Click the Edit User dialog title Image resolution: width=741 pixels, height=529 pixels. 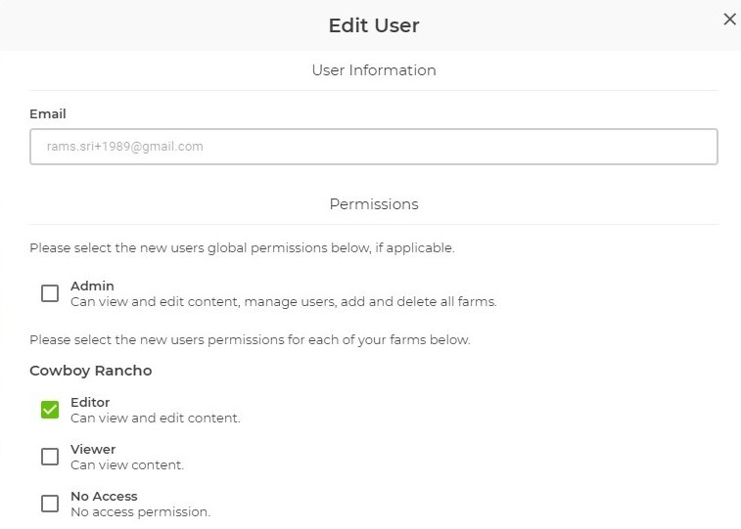point(374,25)
